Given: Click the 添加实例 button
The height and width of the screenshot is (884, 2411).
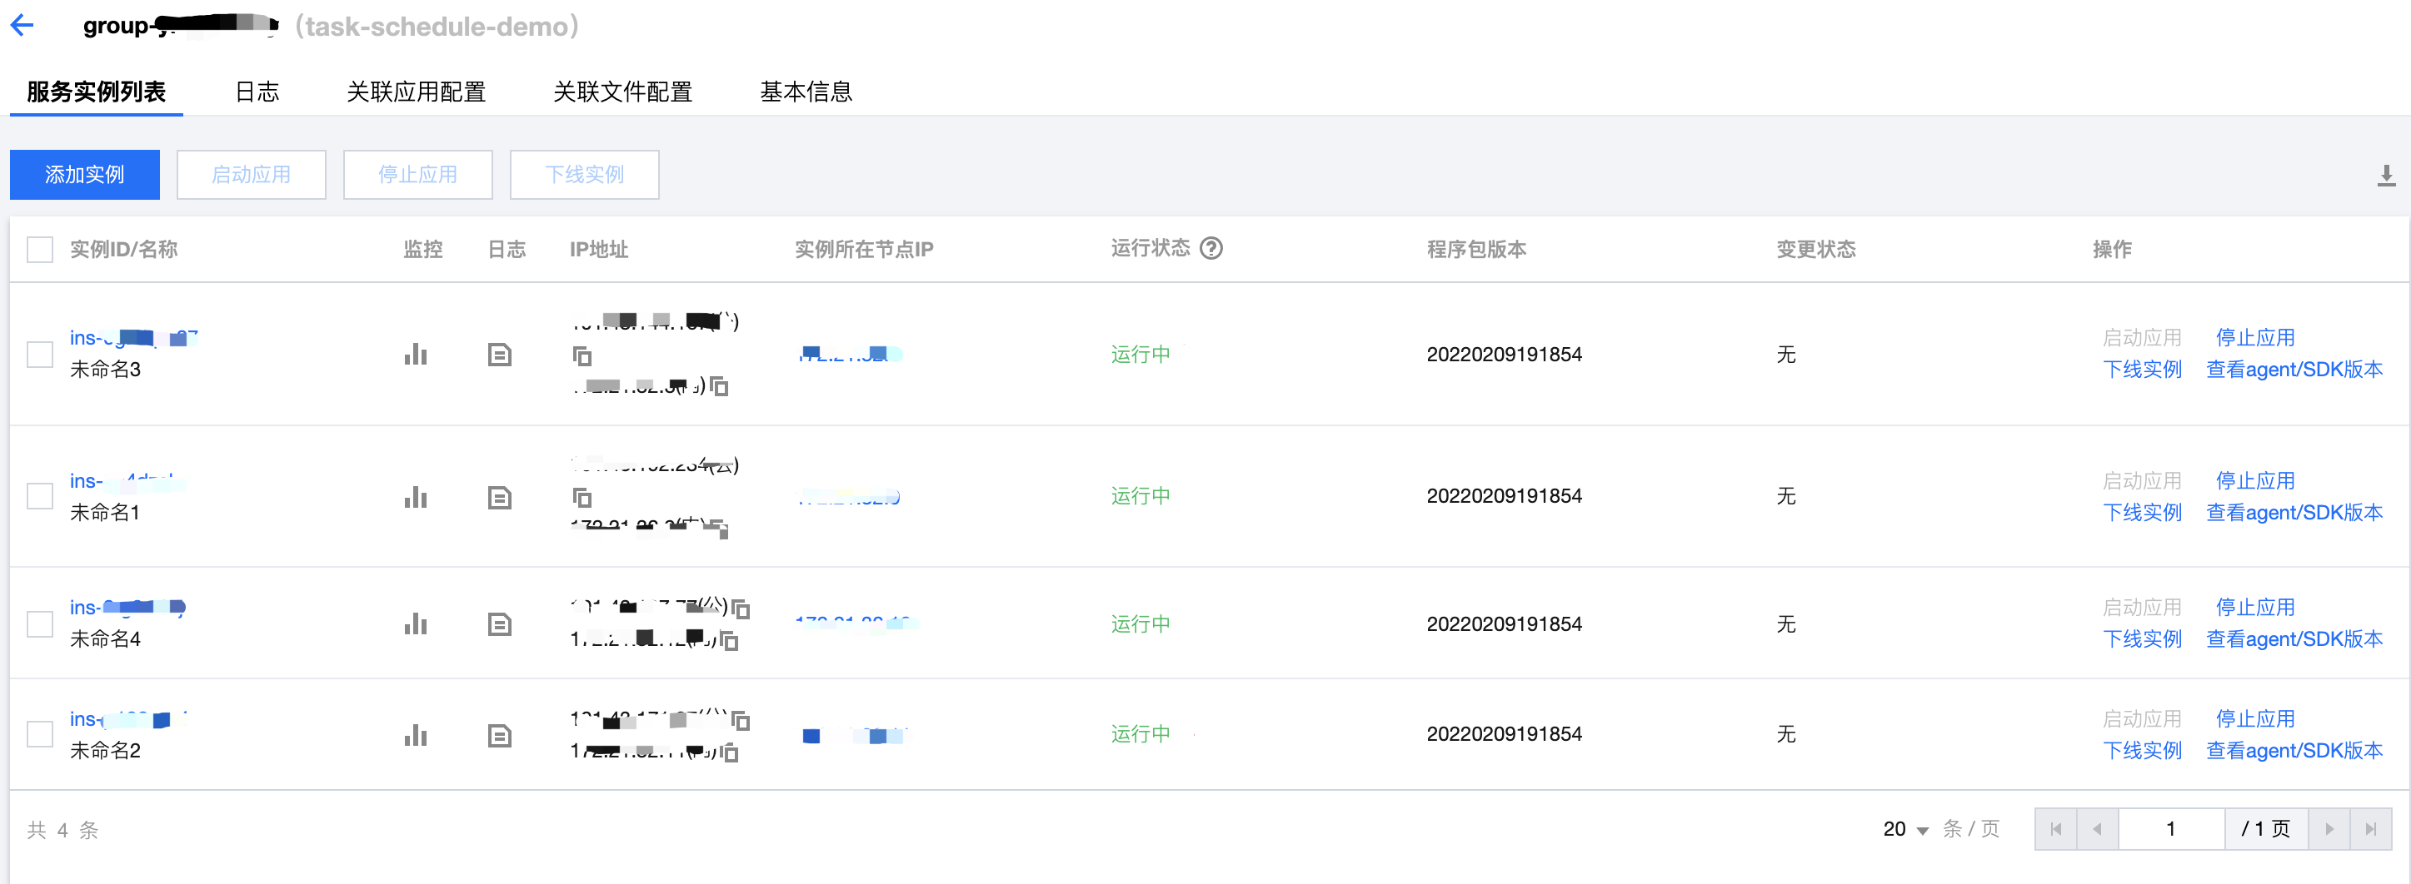Looking at the screenshot, I should (x=84, y=174).
